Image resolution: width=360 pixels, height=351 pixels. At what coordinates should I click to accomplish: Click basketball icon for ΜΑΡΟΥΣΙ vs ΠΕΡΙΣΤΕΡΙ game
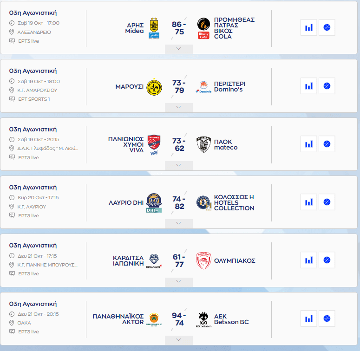(327, 86)
